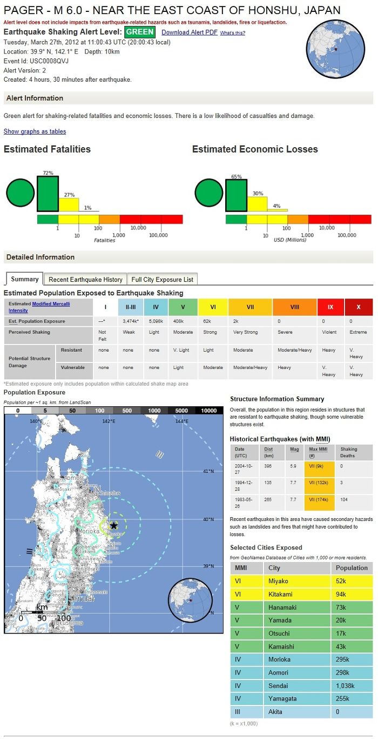Open the Recent Earthquake History tab

pyautogui.click(x=85, y=280)
